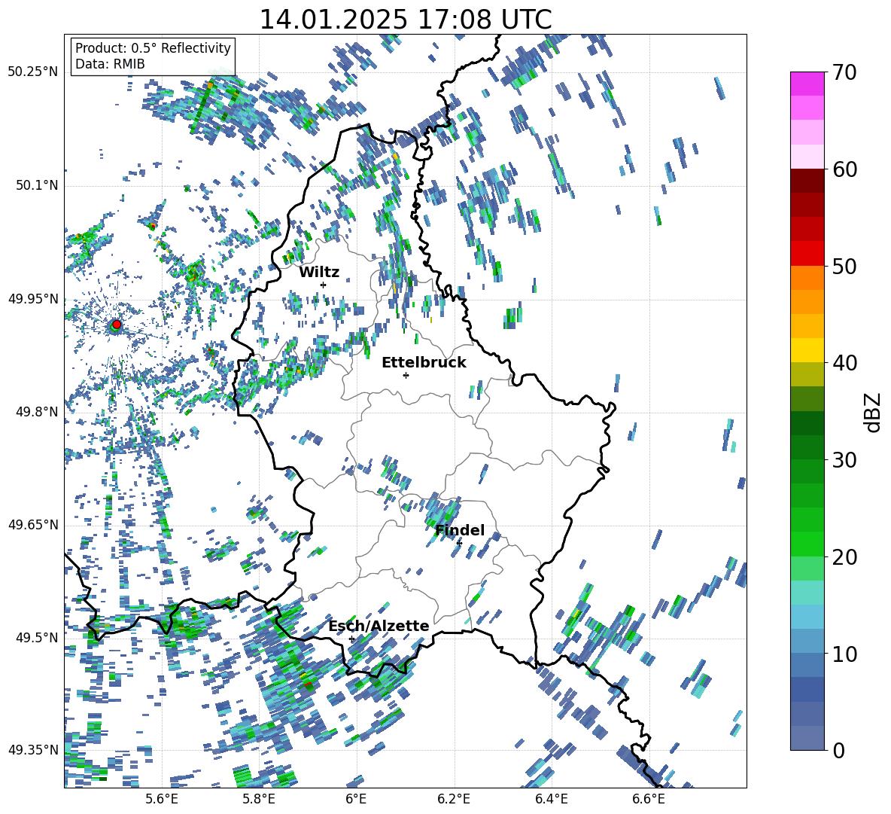
Task: Click the 70 colorbar tick label
Action: 845,73
